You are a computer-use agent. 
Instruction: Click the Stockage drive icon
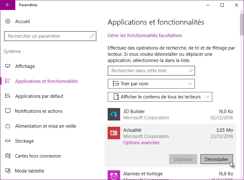coord(8,141)
